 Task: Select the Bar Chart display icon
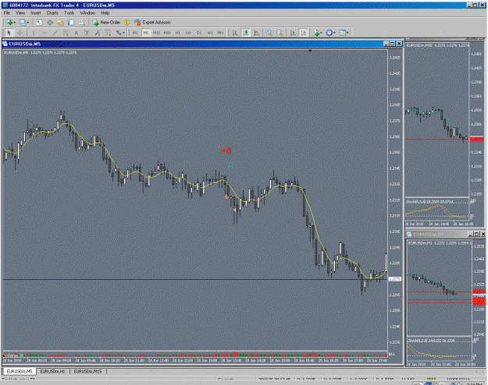(235, 33)
